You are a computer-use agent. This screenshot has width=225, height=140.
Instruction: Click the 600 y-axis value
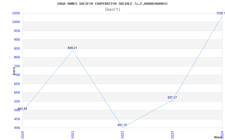click(17, 93)
